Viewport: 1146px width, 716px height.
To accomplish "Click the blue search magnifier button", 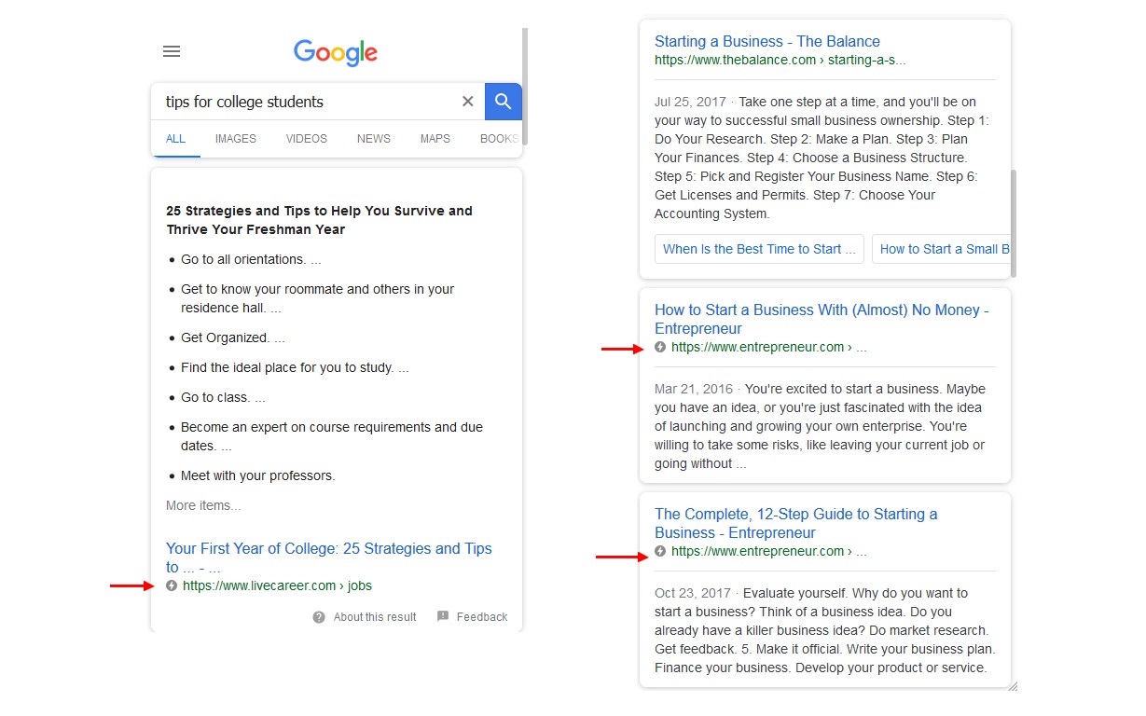I will (x=504, y=102).
